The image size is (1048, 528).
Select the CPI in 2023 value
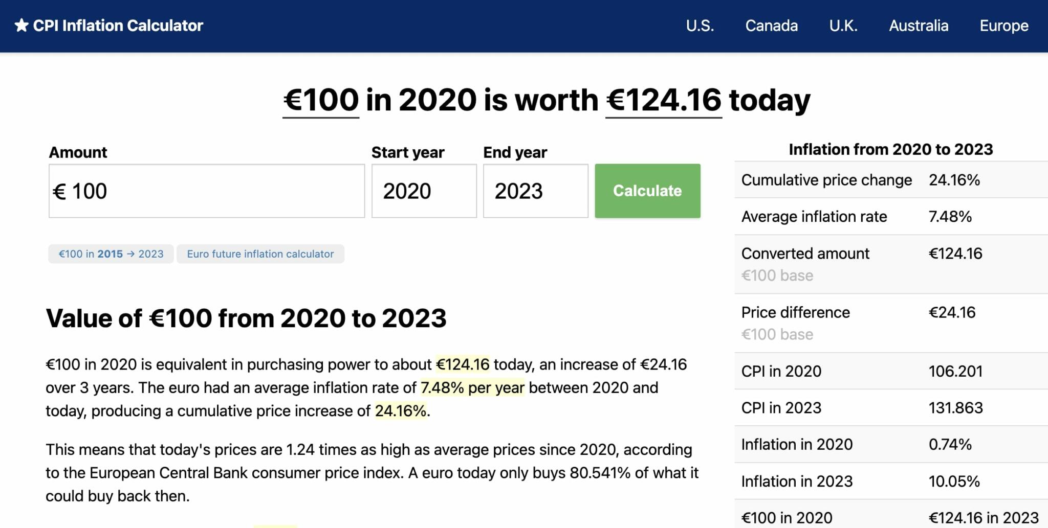pos(955,407)
